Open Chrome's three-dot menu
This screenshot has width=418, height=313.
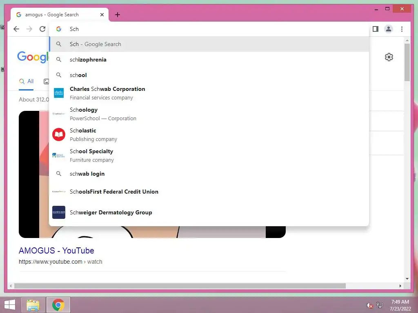(402, 29)
